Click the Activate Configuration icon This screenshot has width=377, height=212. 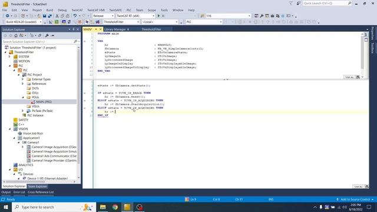pyautogui.click(x=51, y=22)
